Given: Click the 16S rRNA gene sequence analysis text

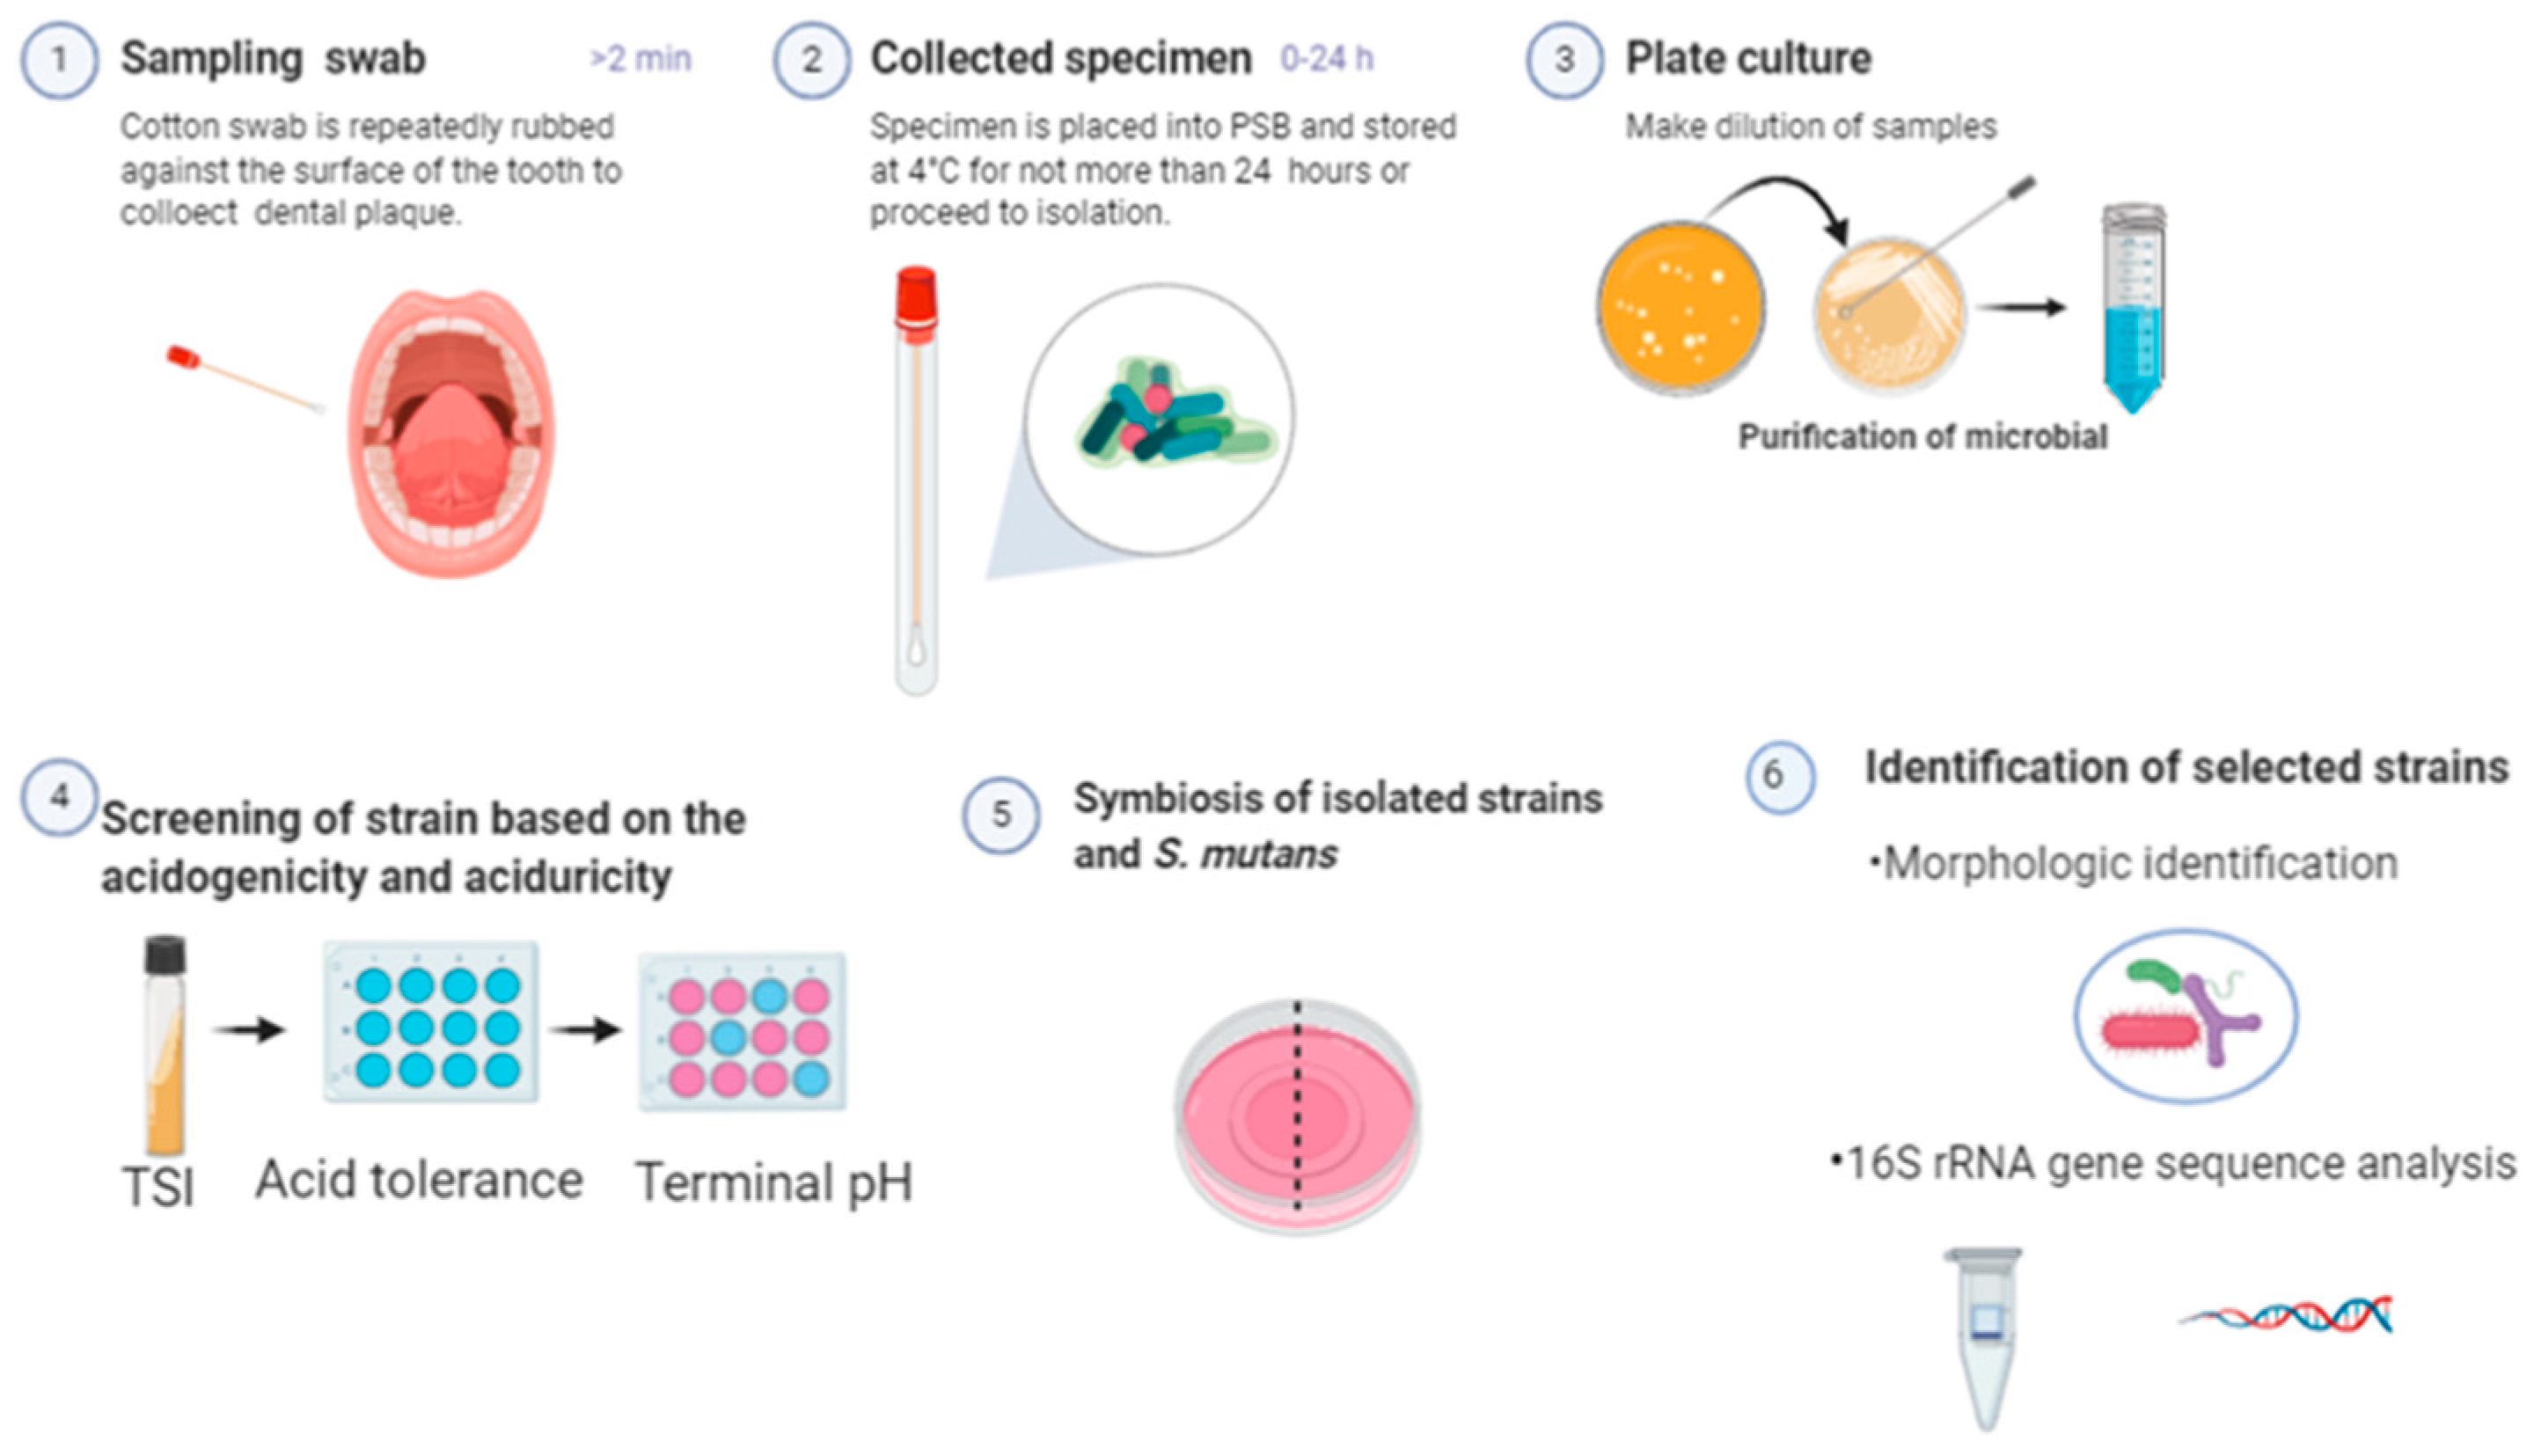Looking at the screenshot, I should click(x=2173, y=1164).
